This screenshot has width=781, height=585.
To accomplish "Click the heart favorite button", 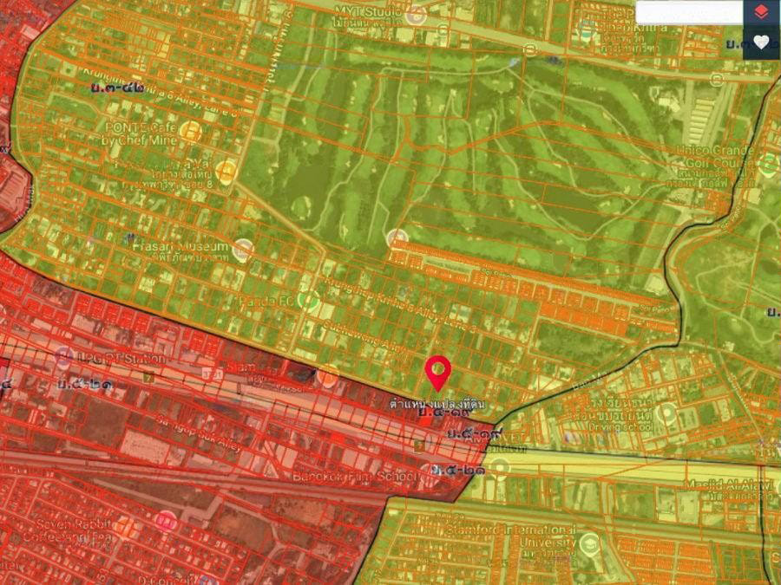I will click(x=761, y=42).
